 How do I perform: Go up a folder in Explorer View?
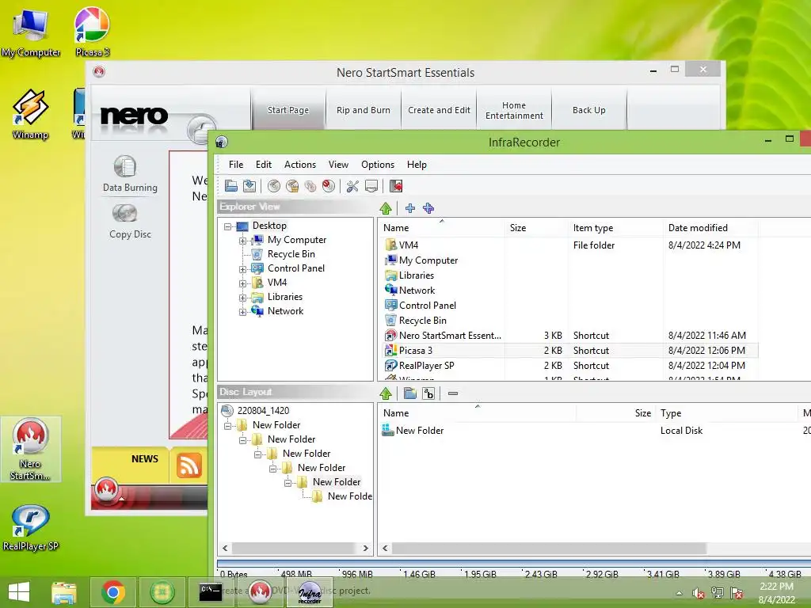tap(386, 208)
